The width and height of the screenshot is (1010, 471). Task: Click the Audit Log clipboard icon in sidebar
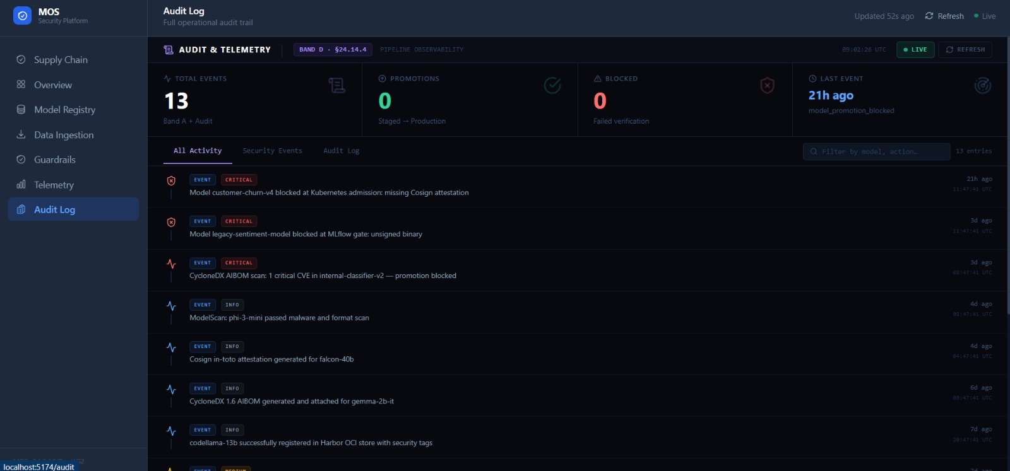[x=21, y=209]
